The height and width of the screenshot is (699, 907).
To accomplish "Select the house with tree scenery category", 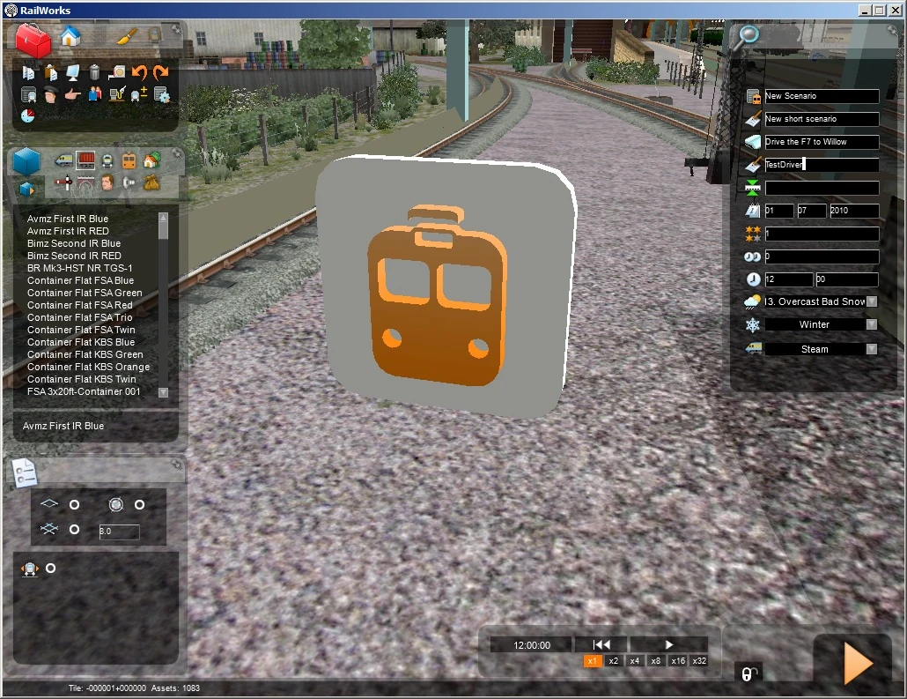I will tap(151, 160).
